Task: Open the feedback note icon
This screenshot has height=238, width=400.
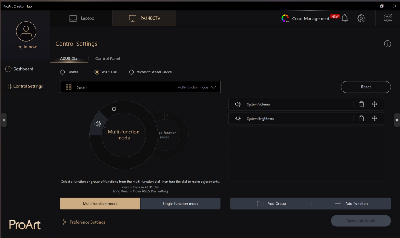Action: (388, 18)
